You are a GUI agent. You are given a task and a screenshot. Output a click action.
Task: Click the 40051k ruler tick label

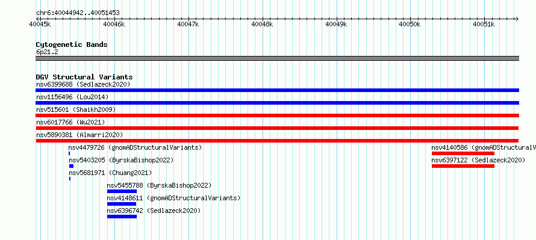(484, 24)
